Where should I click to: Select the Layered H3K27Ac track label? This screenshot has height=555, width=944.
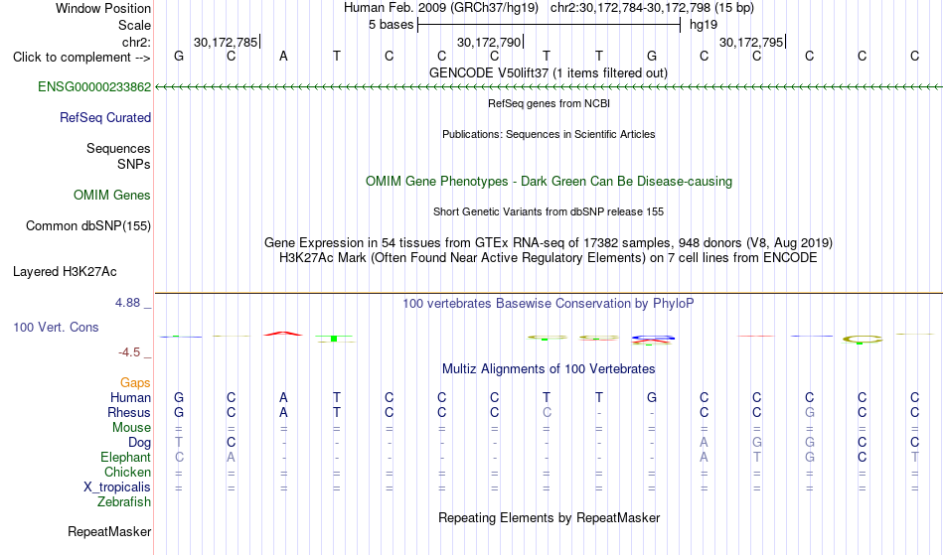[65, 271]
